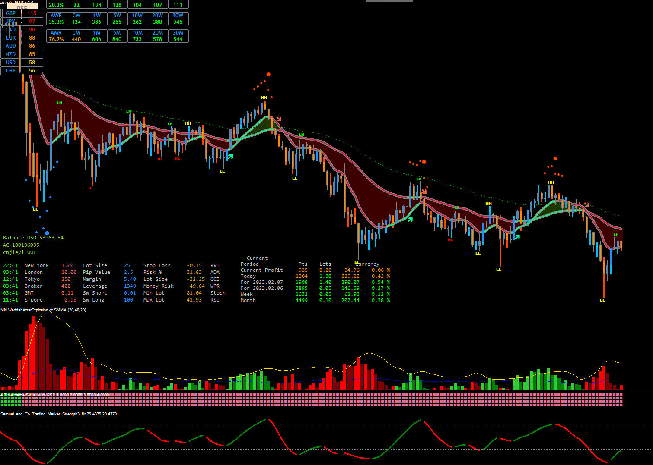
Task: Click the 4499 Month points value
Action: [302, 300]
